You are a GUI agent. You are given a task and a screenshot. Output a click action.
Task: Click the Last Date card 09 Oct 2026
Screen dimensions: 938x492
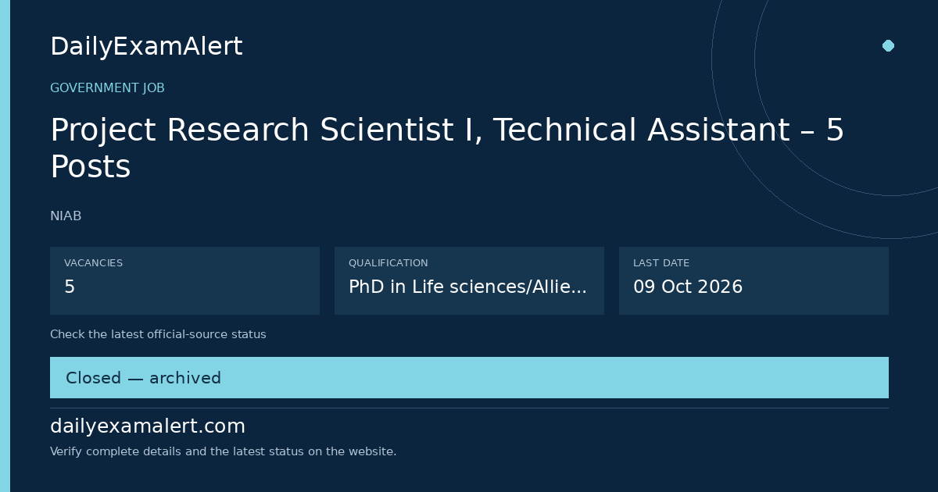pyautogui.click(x=754, y=280)
